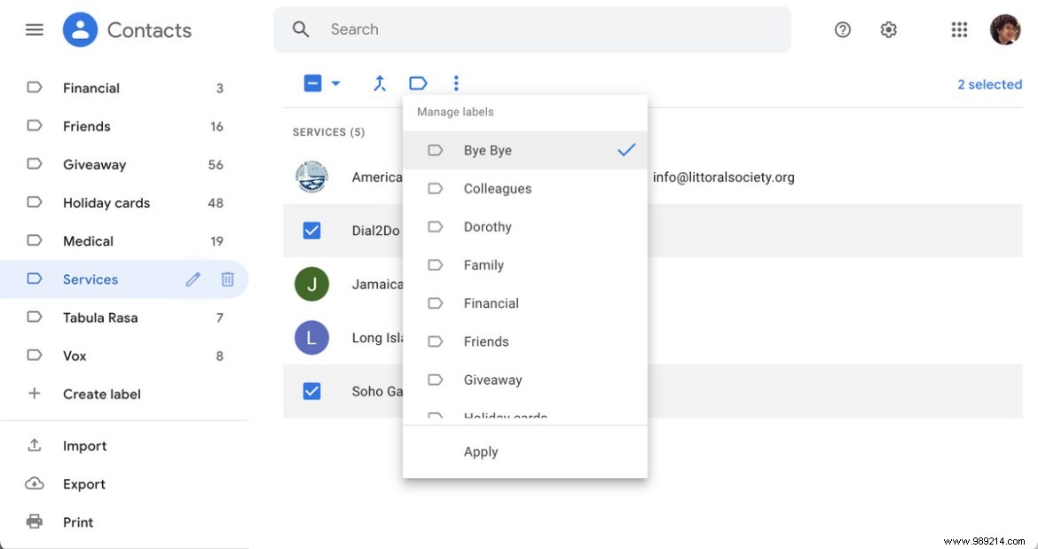Click the delete trash icon for Services
This screenshot has width=1038, height=549.
(227, 279)
